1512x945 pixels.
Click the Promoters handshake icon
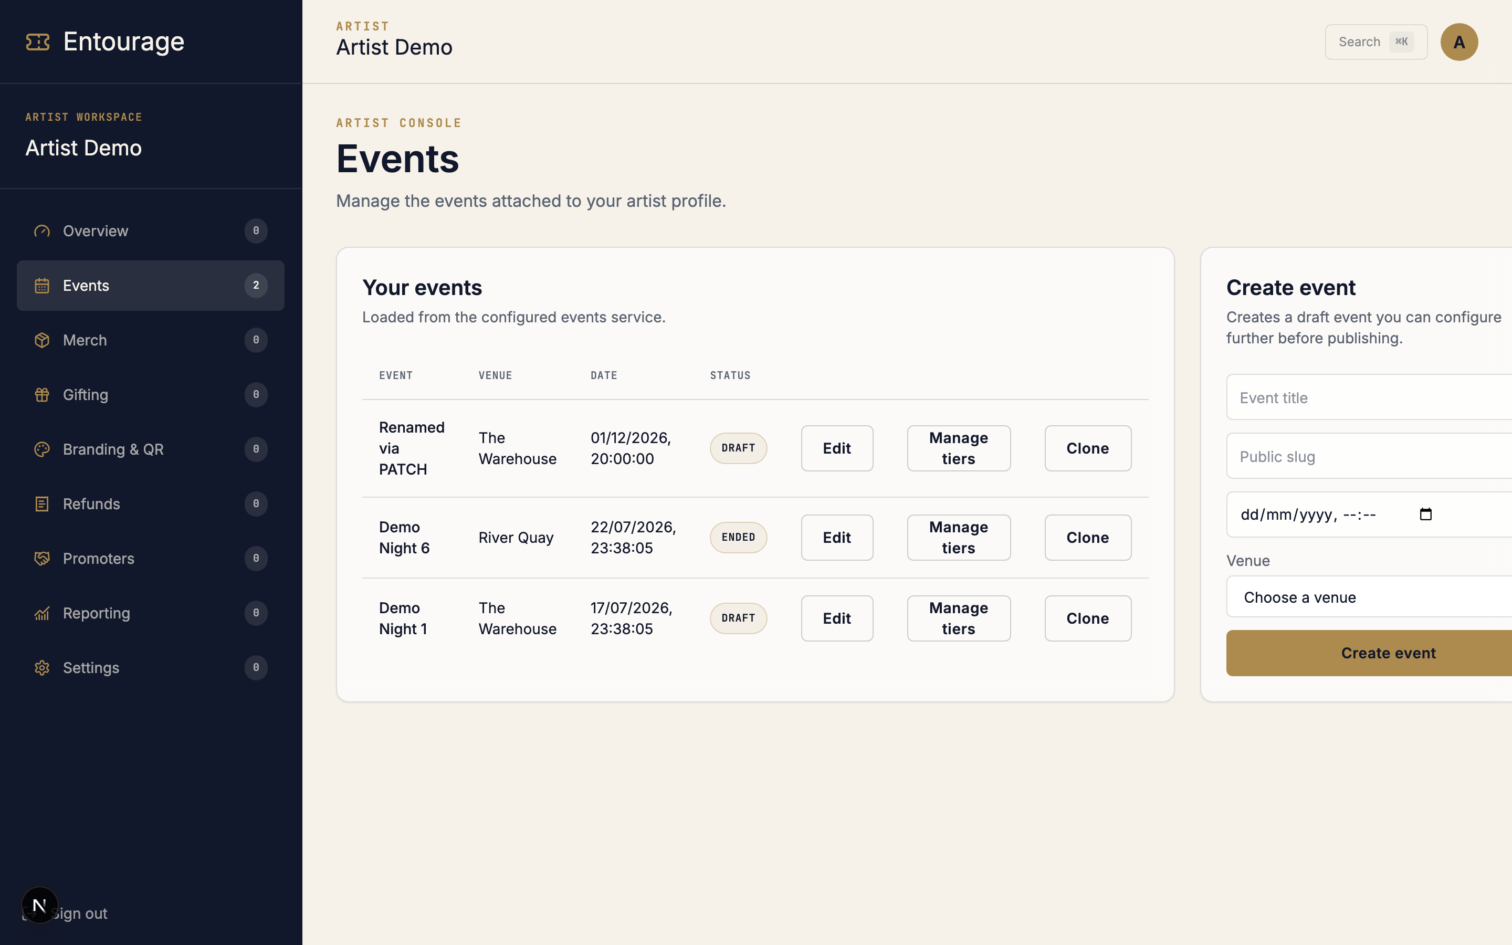point(42,559)
